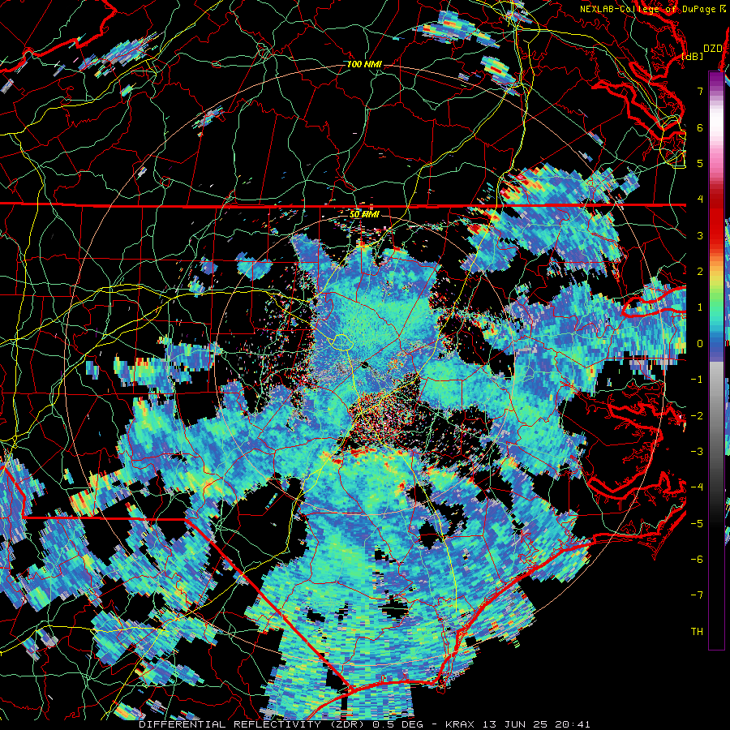Click the 7 value on color scale
The height and width of the screenshot is (730, 730).
[700, 91]
